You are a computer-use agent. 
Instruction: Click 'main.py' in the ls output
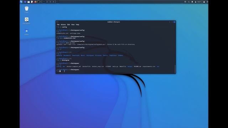pos(115,66)
